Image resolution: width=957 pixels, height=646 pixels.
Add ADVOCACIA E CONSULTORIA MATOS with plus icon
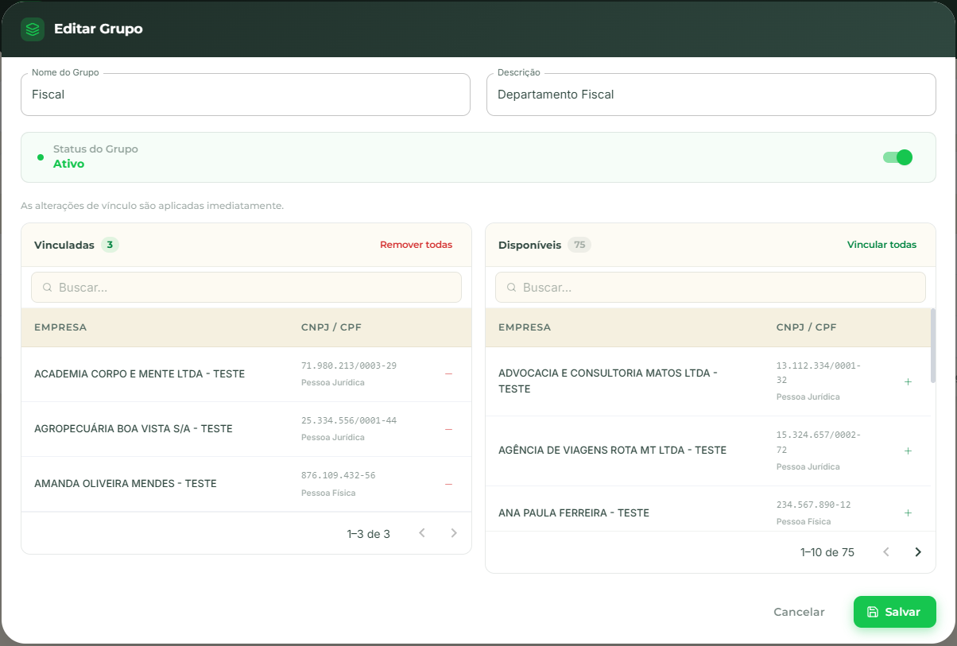coord(908,381)
